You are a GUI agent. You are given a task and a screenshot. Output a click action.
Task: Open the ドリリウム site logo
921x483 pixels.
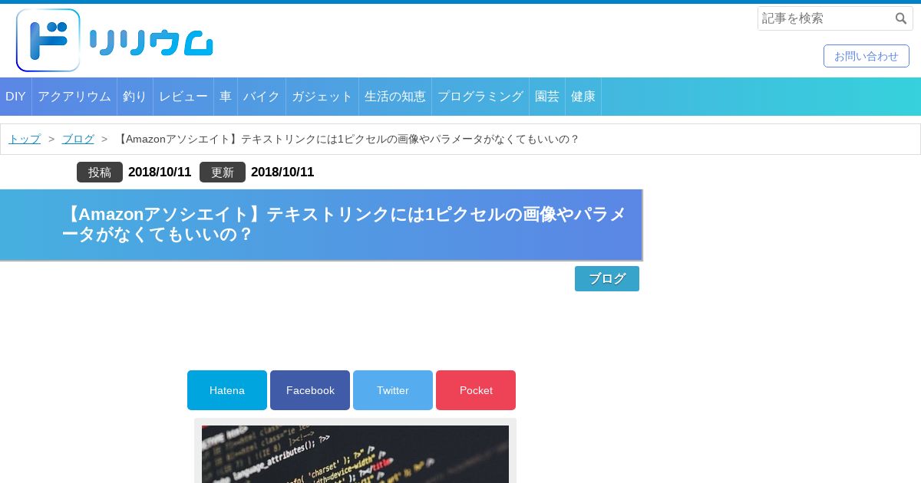[x=114, y=41]
